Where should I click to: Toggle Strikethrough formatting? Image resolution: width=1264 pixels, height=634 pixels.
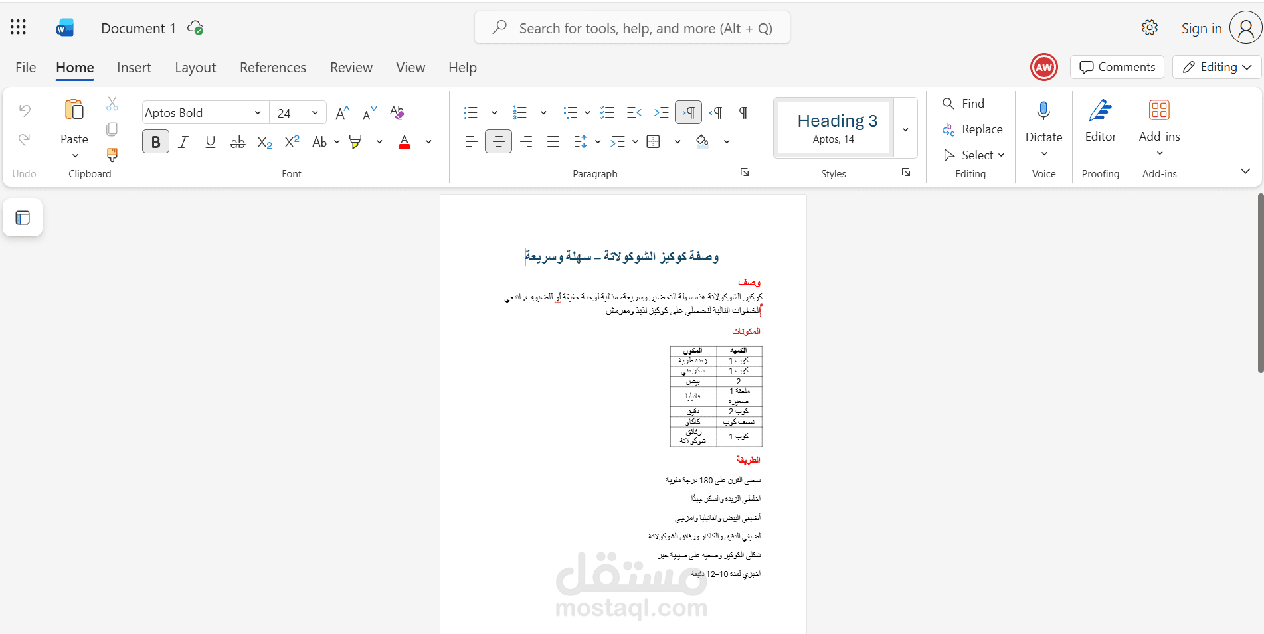pos(237,142)
